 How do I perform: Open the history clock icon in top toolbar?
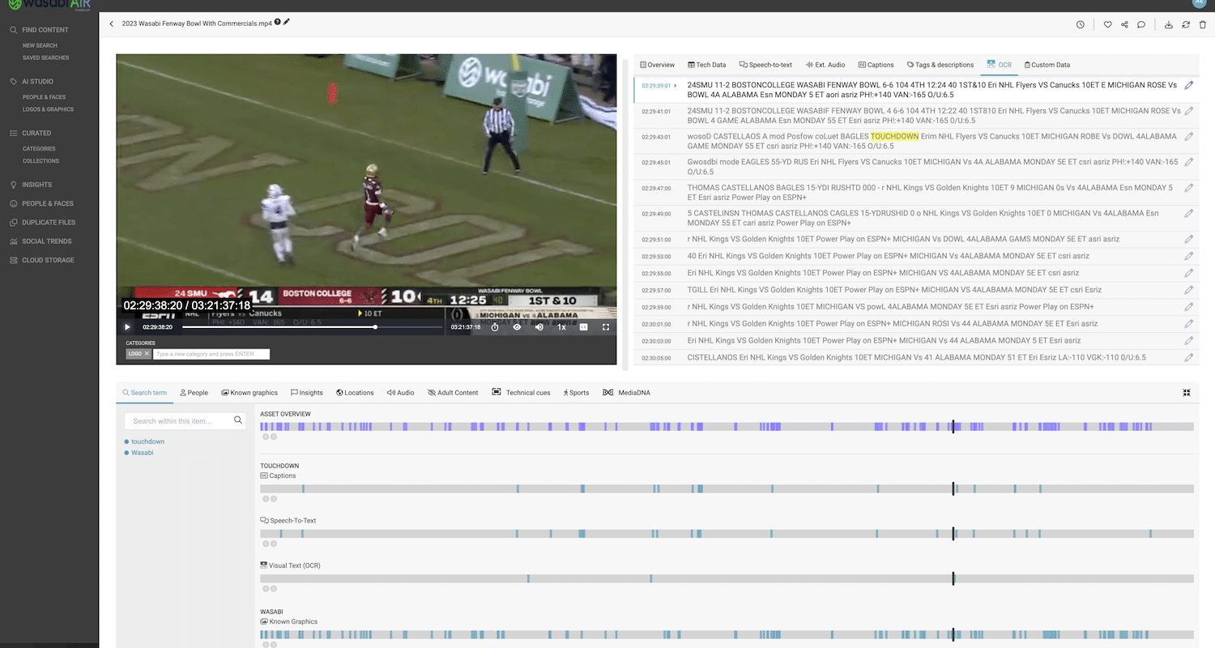click(1081, 24)
